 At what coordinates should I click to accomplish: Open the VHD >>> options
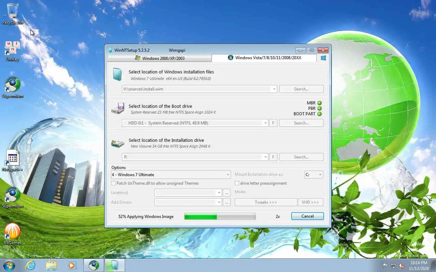pos(310,202)
